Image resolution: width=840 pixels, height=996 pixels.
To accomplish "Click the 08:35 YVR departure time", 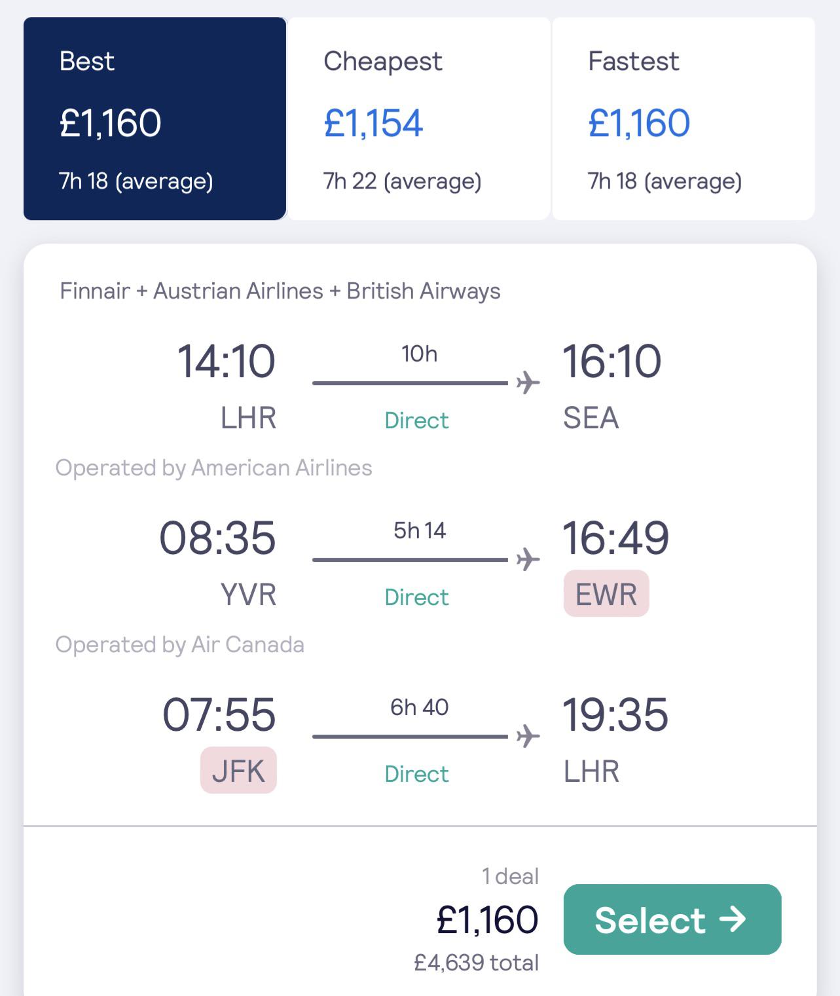I will [217, 538].
